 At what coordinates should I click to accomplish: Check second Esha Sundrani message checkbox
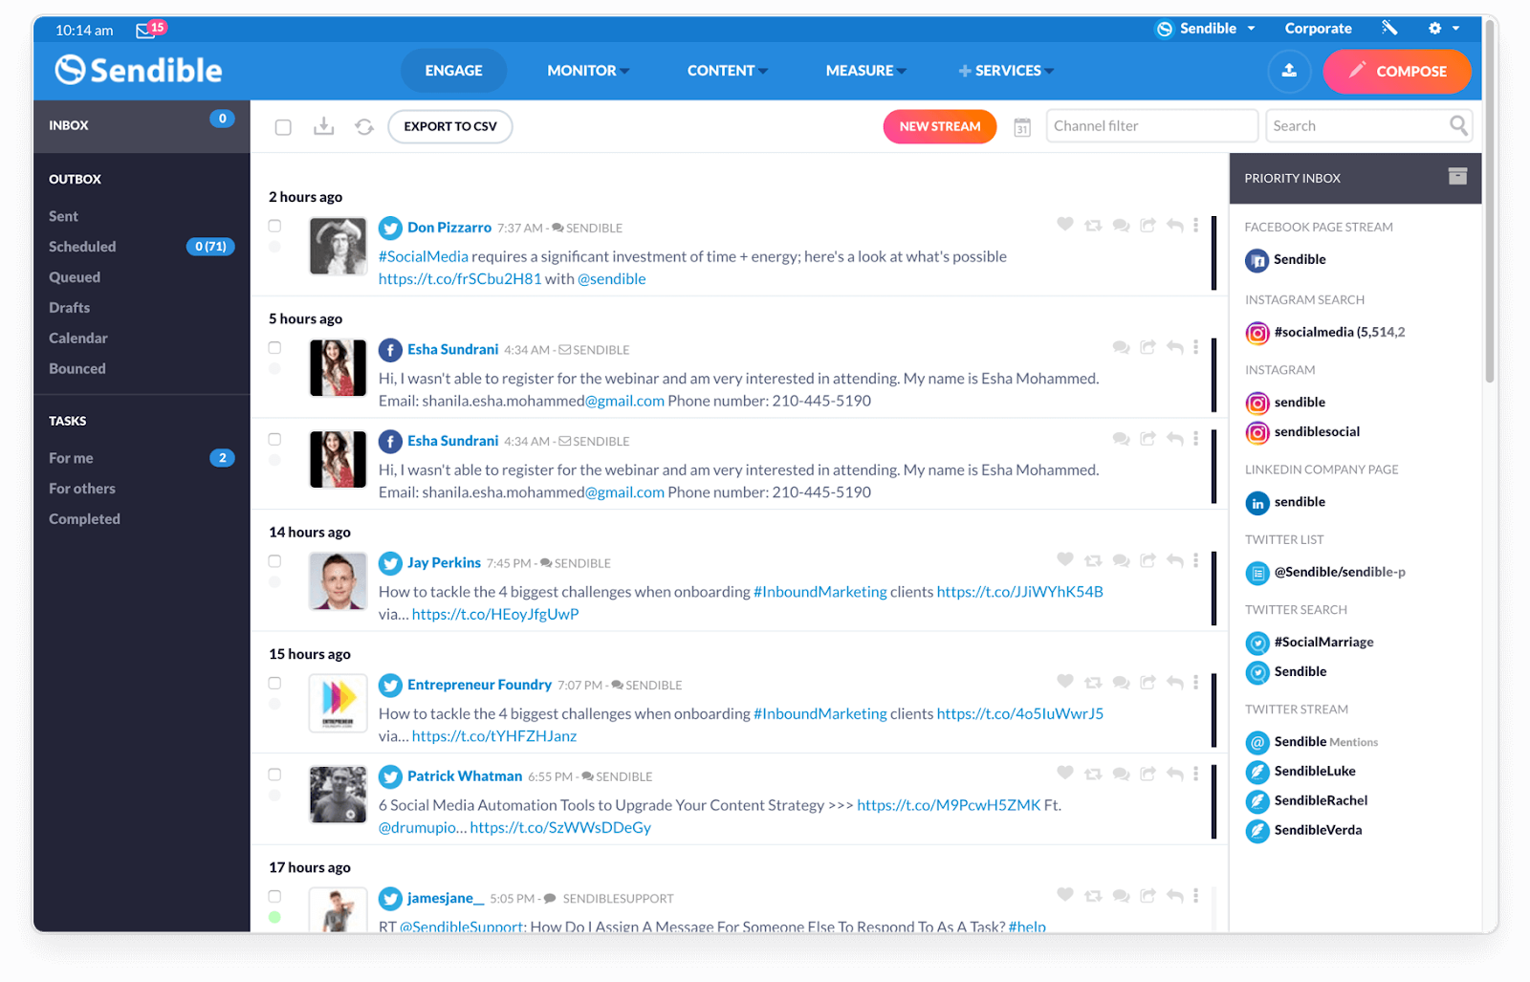[x=274, y=440]
